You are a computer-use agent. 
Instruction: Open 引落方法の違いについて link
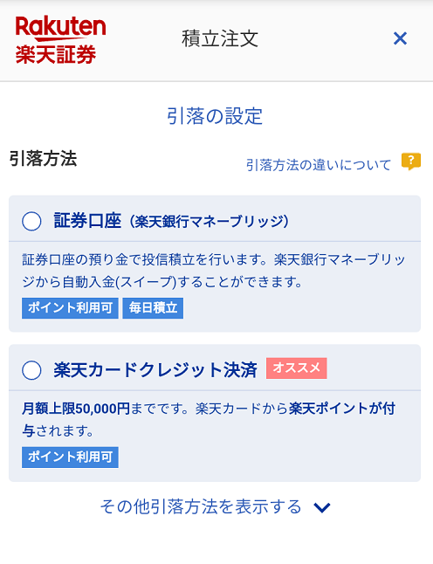(319, 165)
